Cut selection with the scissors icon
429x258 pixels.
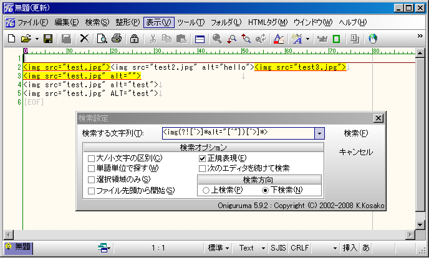(153, 39)
